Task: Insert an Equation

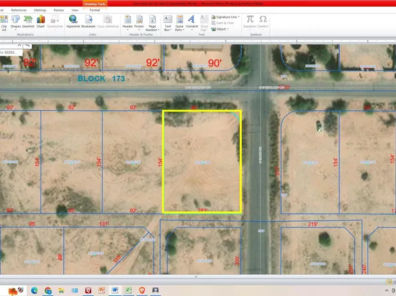Action: pos(250,22)
